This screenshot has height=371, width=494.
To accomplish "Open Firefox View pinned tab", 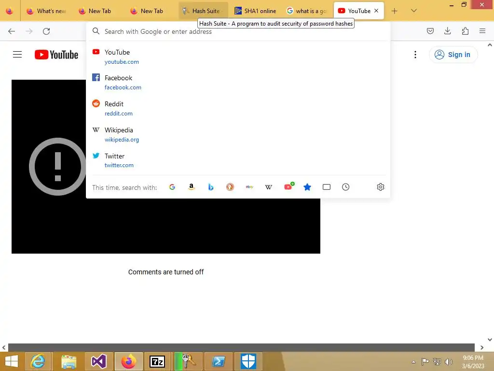I will click(x=10, y=11).
